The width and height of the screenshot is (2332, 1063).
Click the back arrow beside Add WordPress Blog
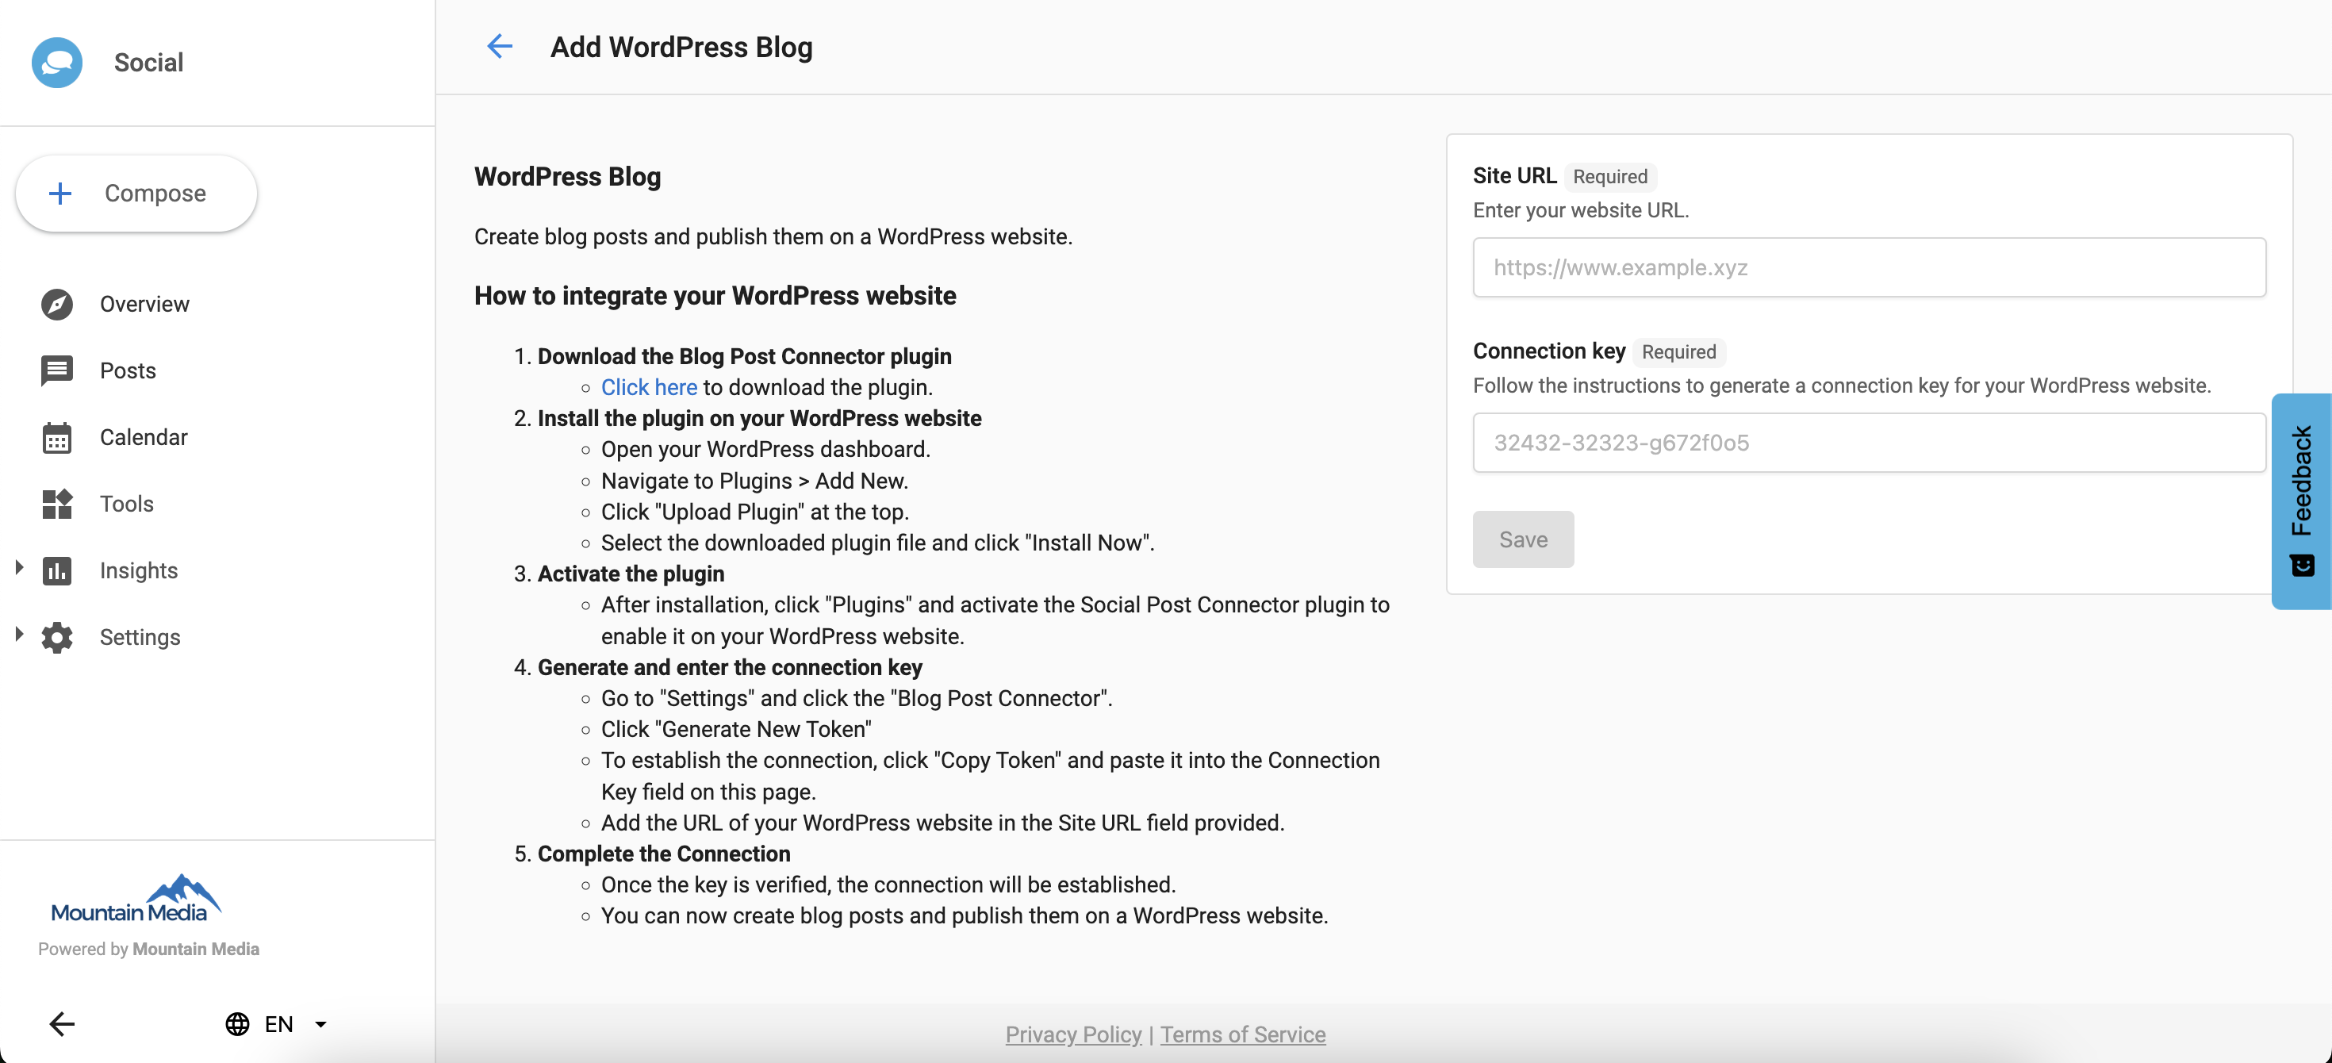[500, 46]
